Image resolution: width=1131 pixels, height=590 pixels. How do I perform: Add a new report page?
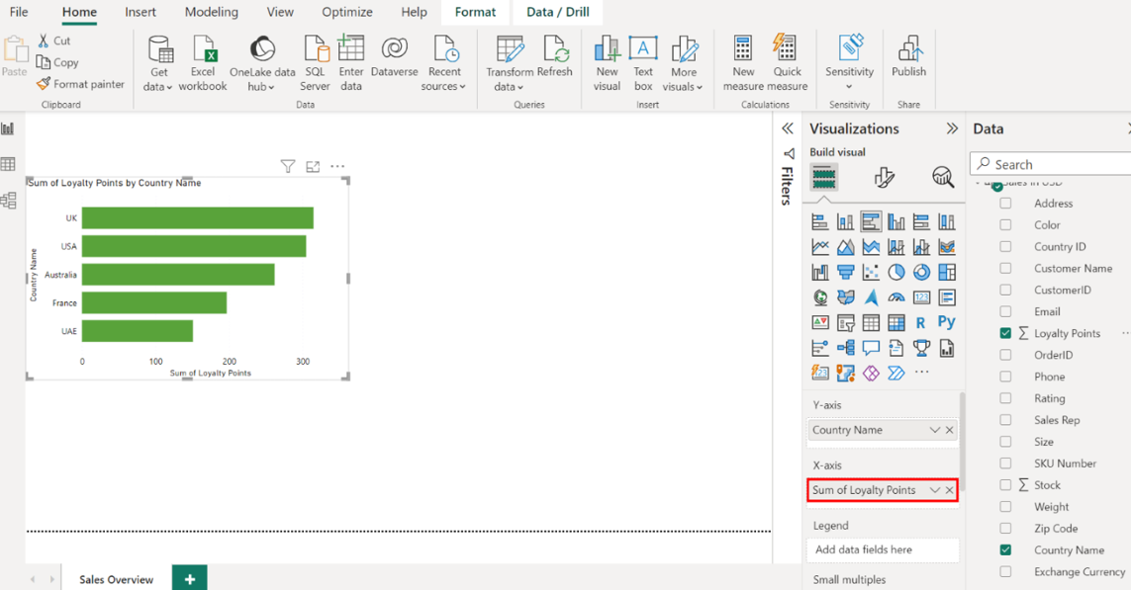(189, 579)
